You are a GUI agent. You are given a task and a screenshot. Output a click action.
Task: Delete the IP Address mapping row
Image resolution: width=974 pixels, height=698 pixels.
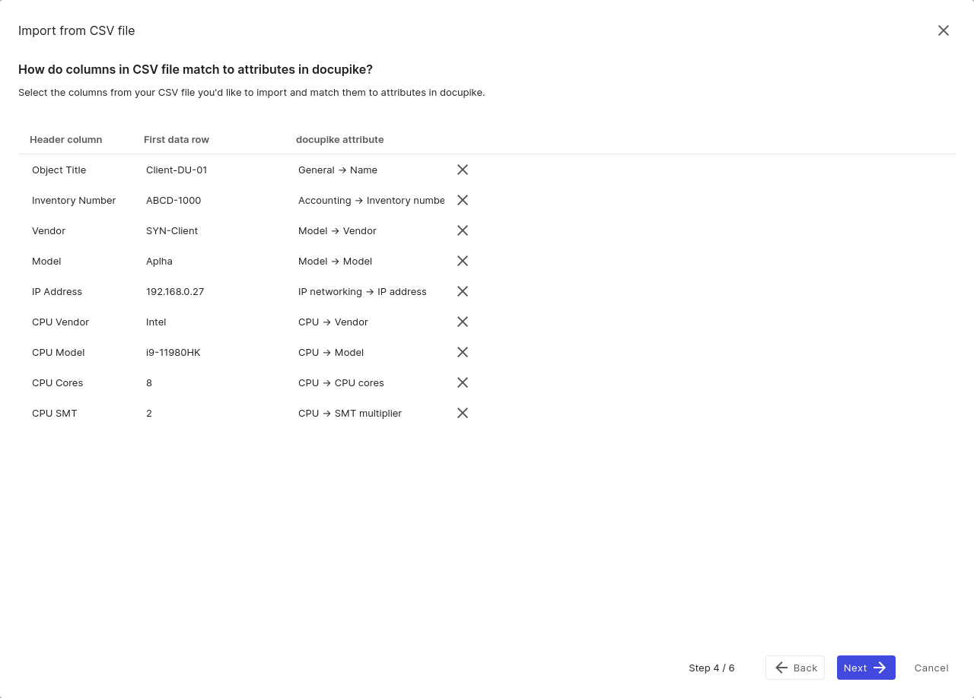tap(462, 291)
